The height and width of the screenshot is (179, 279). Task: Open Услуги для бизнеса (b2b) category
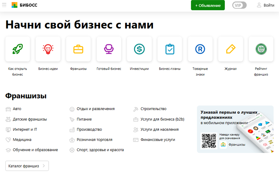[x=162, y=119]
